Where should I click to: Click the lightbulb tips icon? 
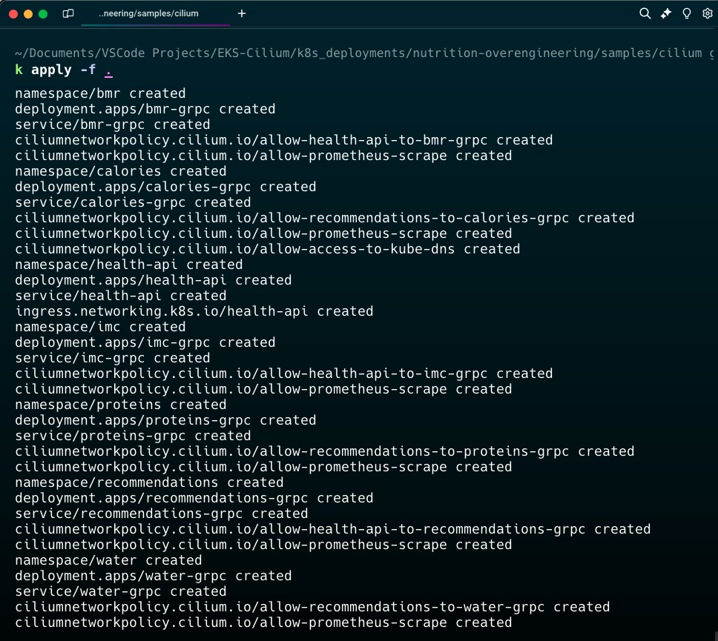coord(686,14)
